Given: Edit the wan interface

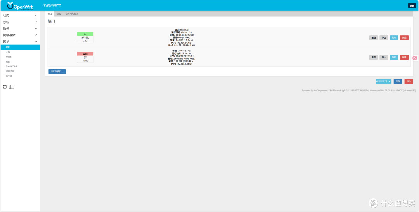Looking at the screenshot, I should tap(394, 57).
